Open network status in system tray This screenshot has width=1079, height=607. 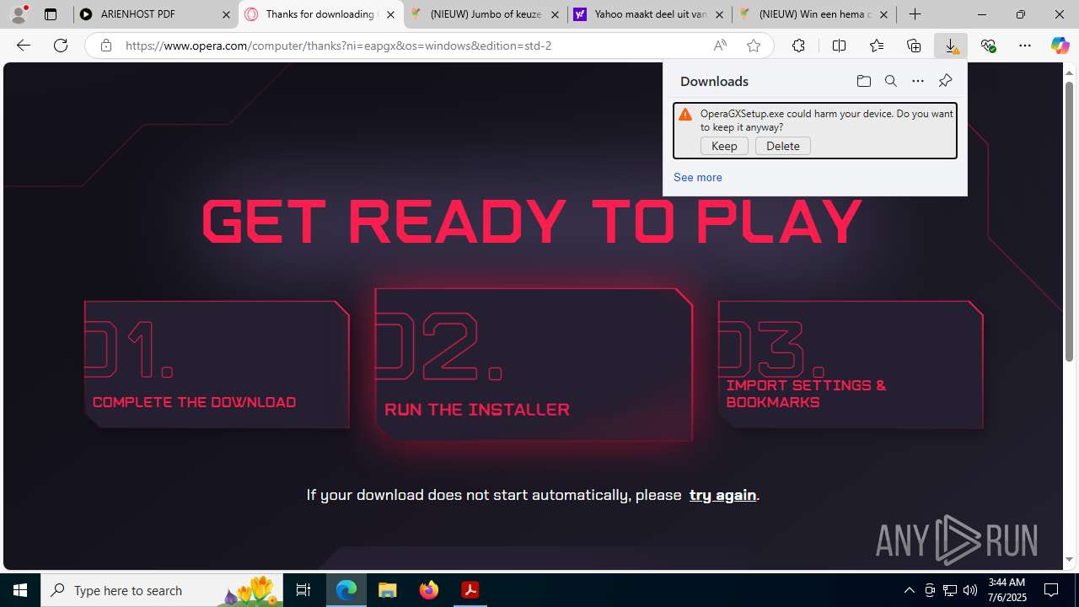pos(949,590)
